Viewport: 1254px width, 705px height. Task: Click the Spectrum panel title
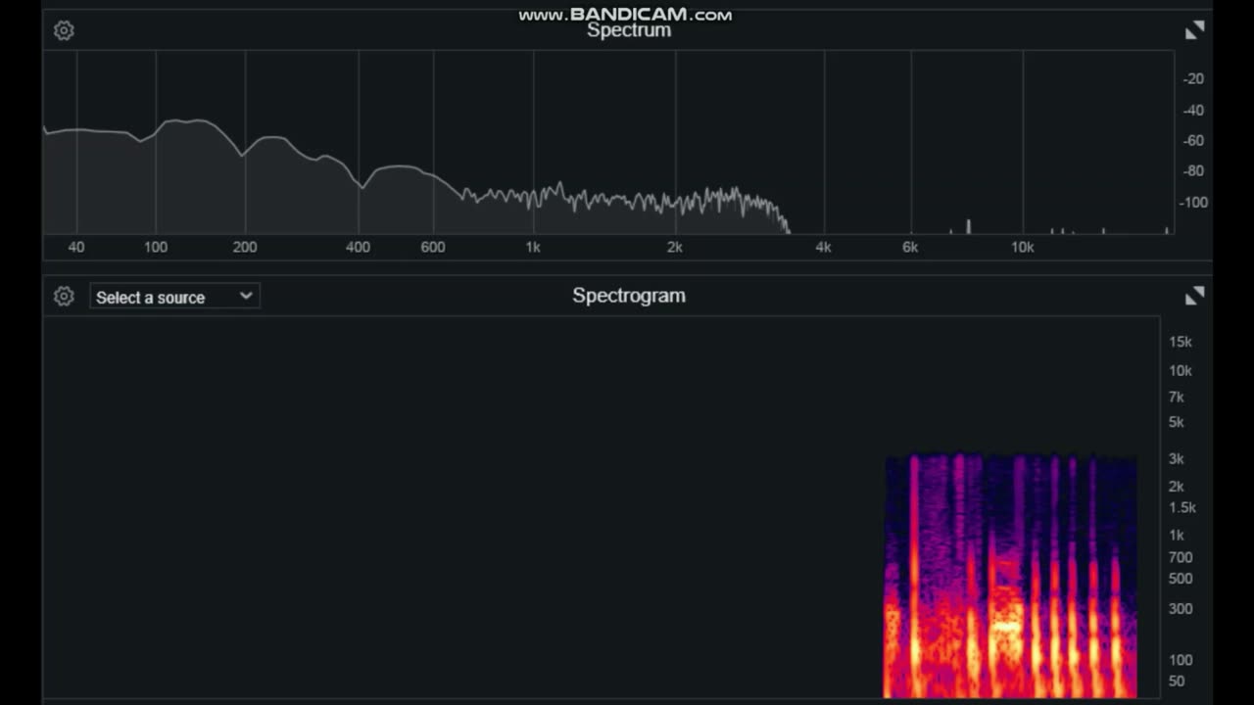point(629,30)
